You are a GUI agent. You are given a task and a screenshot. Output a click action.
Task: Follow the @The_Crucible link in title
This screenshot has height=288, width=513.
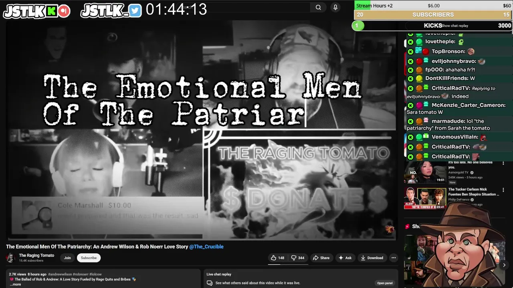click(206, 247)
